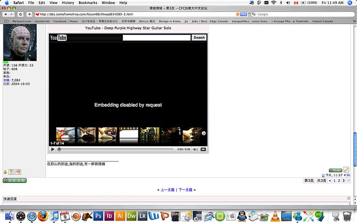This screenshot has height=223, width=357.
Task: Go to forum page 1
Action: [334, 181]
